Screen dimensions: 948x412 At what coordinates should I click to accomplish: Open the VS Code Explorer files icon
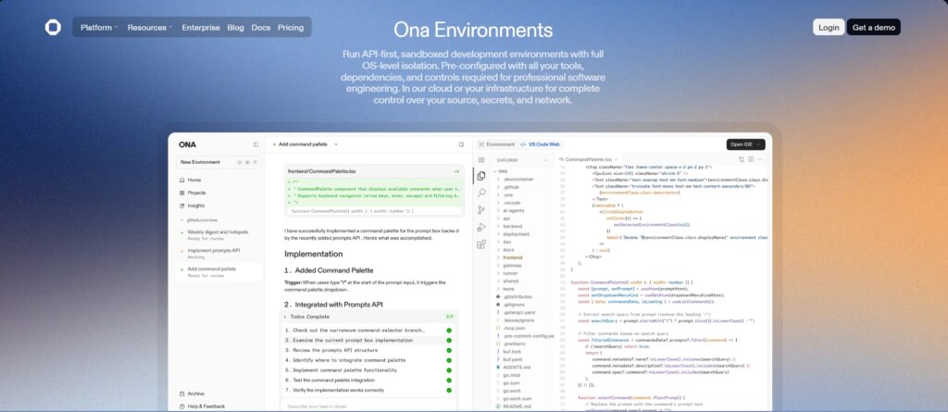(481, 176)
